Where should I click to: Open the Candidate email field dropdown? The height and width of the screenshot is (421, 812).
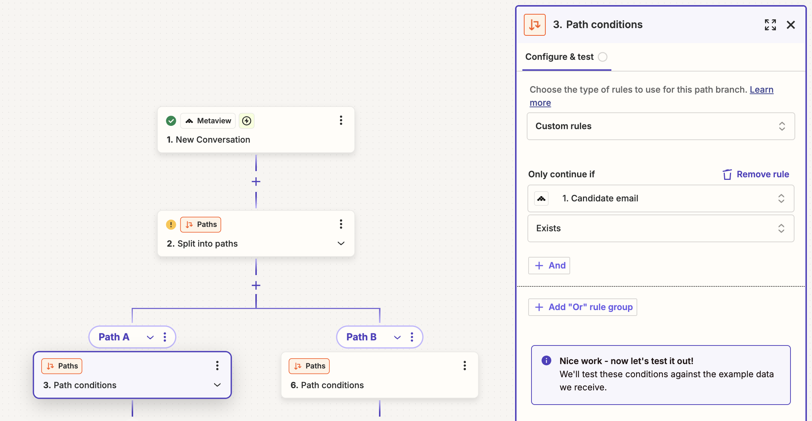(x=661, y=198)
